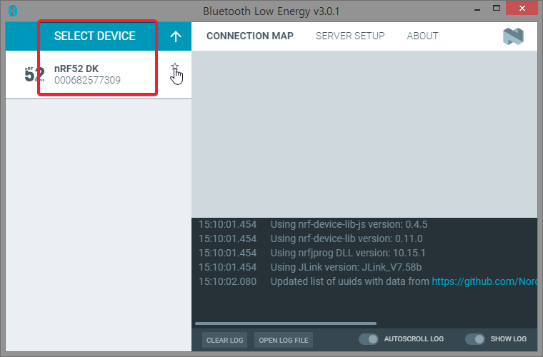This screenshot has height=357, width=543.
Task: Click serial number 000682577309
Action: 87,80
